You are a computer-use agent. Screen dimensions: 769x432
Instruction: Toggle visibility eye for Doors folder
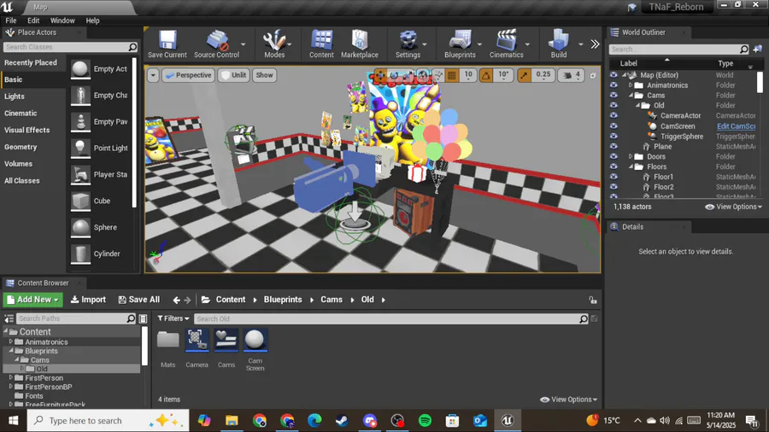tap(613, 157)
